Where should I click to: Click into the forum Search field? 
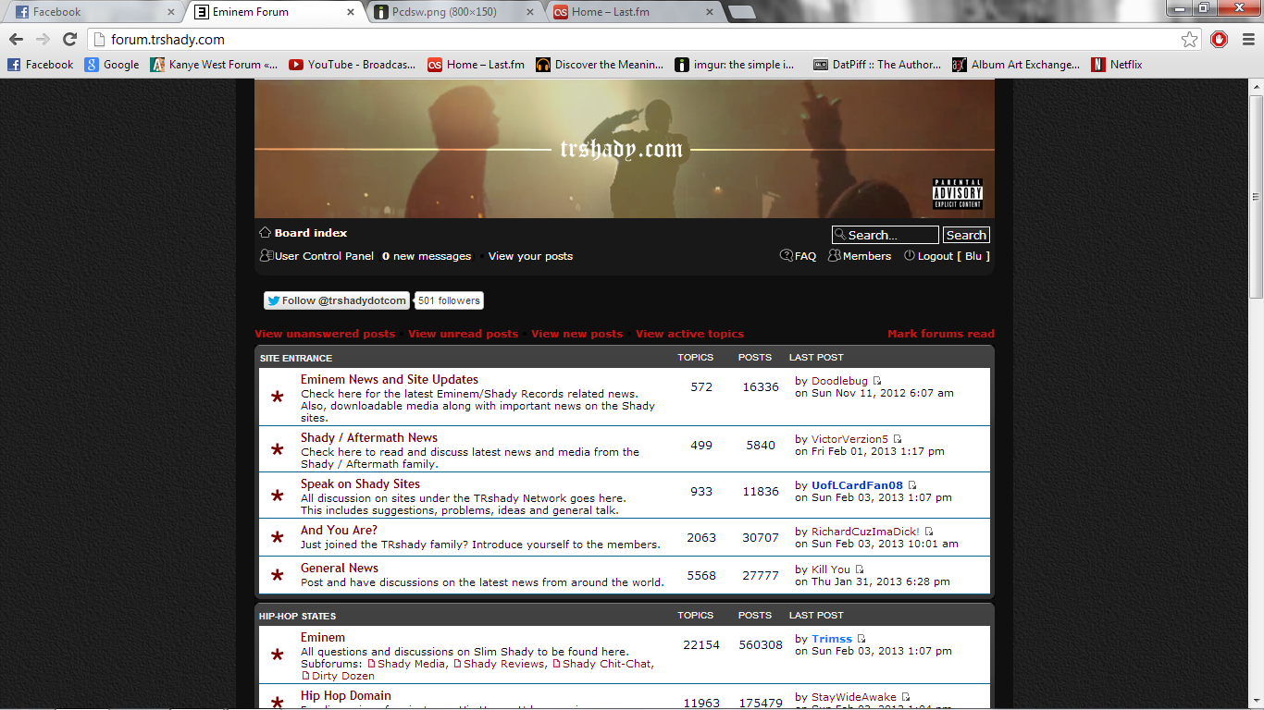(886, 235)
